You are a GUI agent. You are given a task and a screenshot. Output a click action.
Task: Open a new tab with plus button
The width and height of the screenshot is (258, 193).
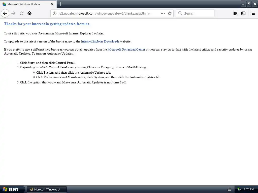(x=60, y=4)
